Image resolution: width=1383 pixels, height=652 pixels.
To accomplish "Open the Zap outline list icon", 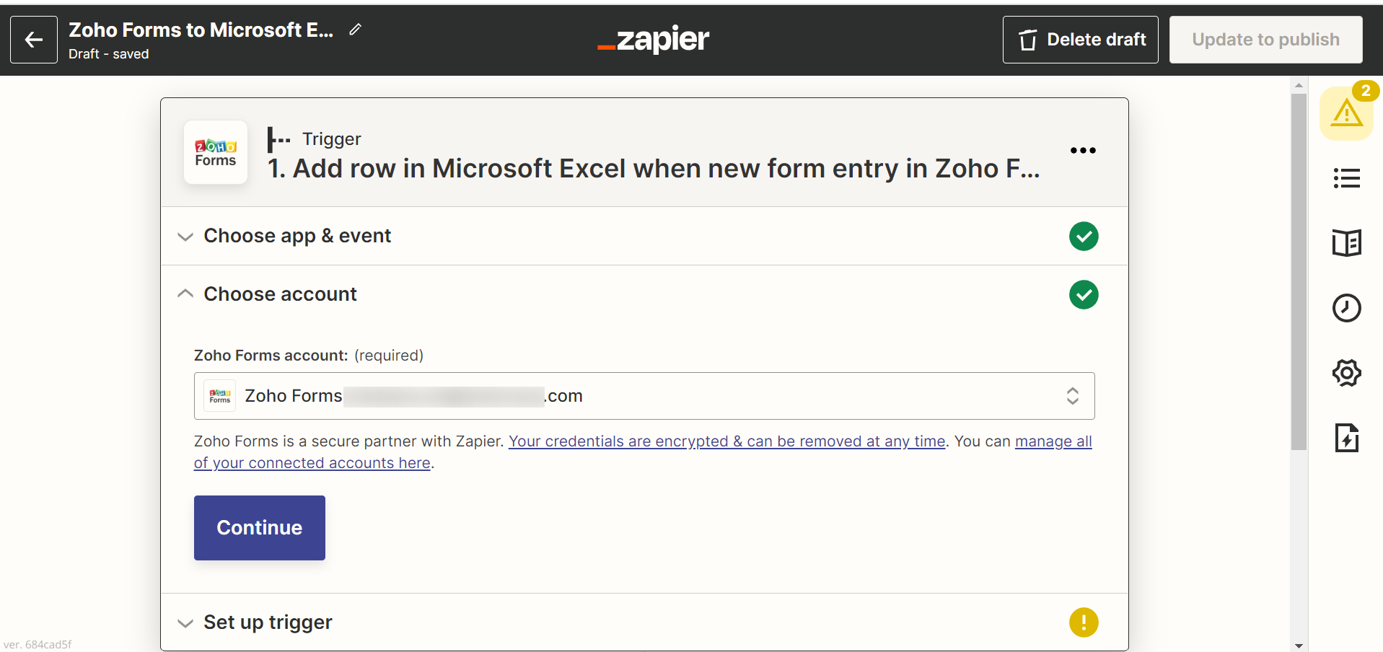I will (1346, 178).
